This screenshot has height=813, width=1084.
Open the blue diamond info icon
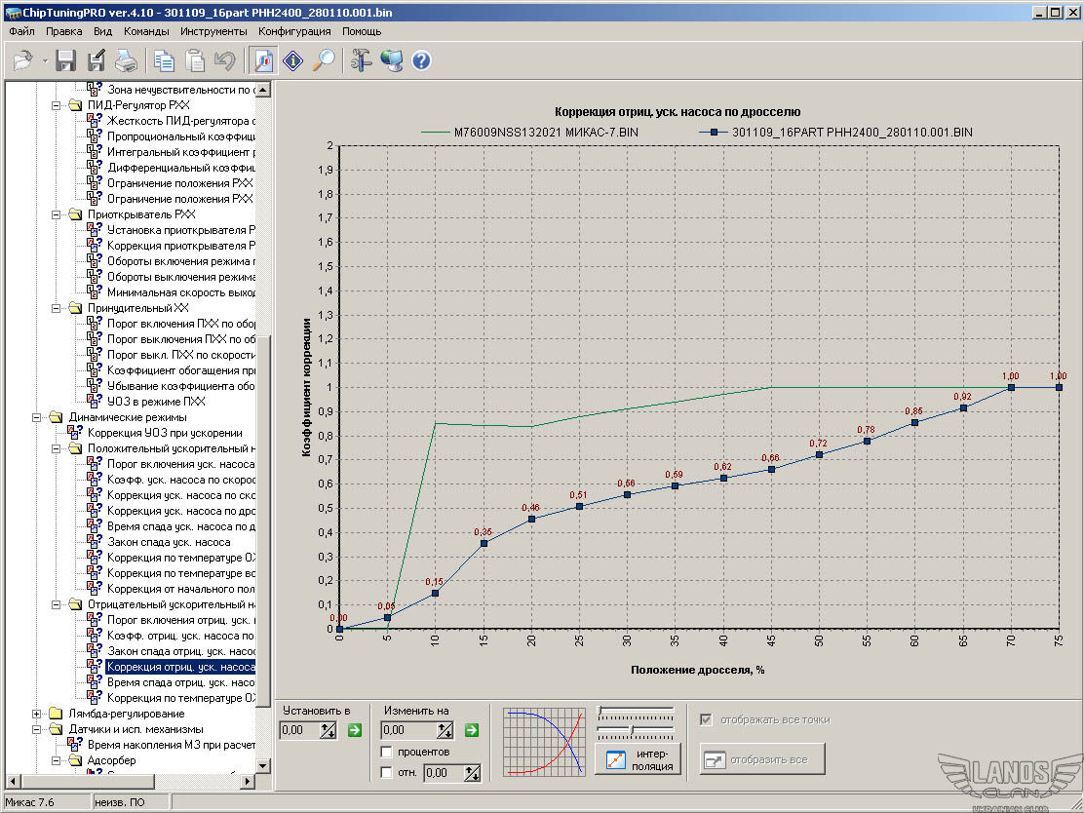tap(292, 60)
